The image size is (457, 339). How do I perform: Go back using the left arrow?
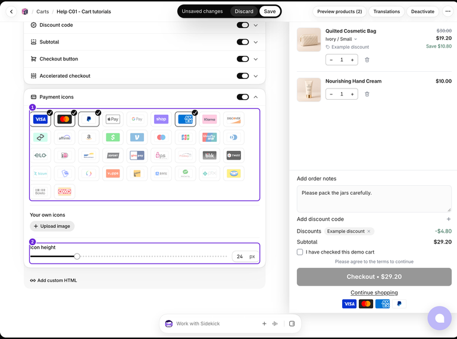11,12
